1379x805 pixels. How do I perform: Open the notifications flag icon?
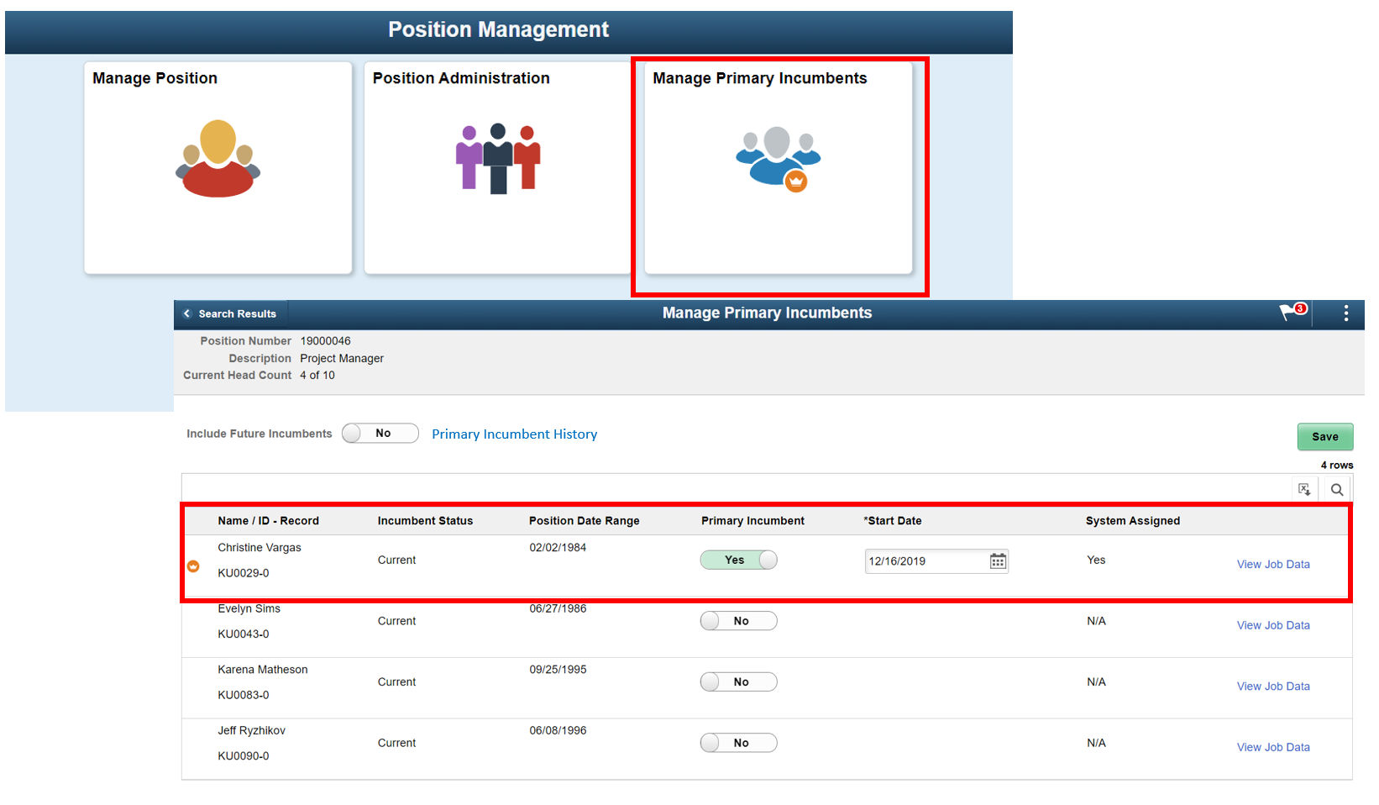coord(1292,313)
